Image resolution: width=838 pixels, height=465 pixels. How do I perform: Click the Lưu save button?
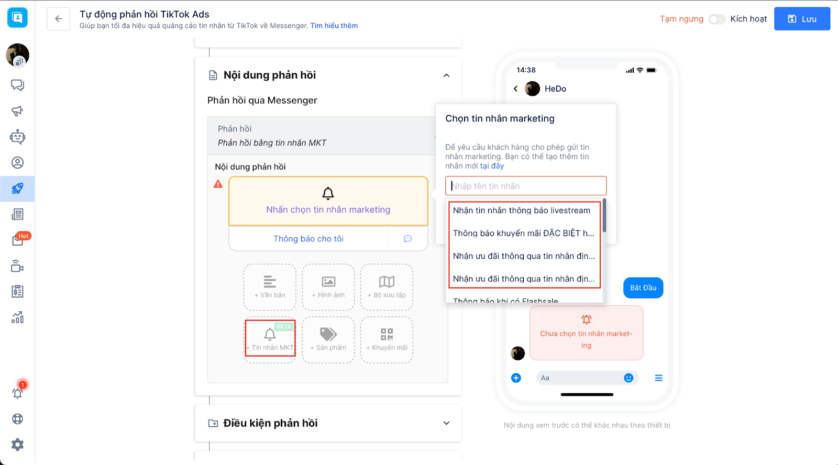tap(802, 19)
